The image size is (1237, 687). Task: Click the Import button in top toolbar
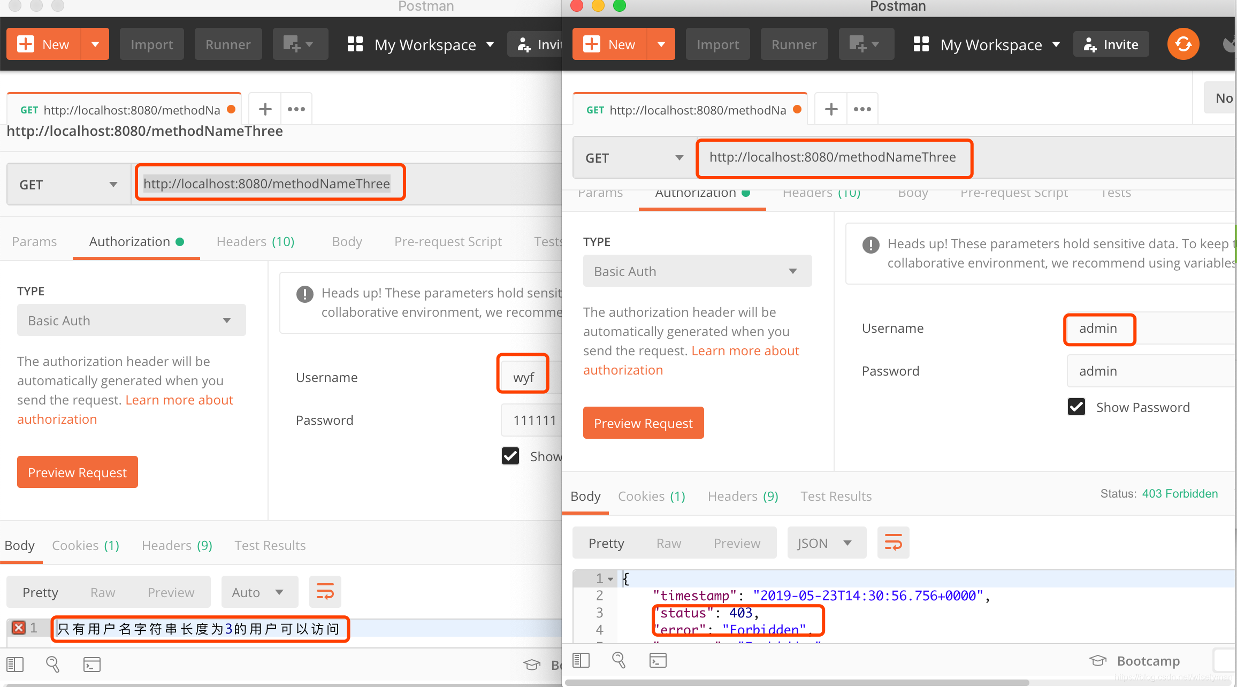[150, 43]
